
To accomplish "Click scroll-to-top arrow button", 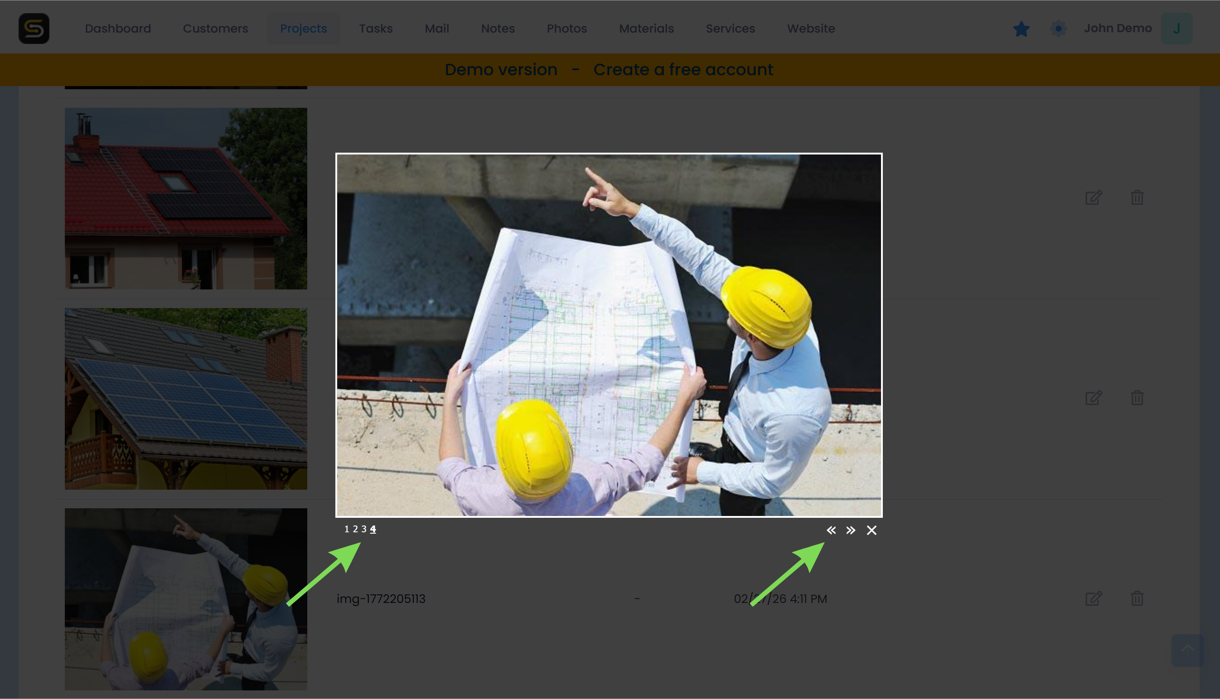I will (x=1187, y=650).
